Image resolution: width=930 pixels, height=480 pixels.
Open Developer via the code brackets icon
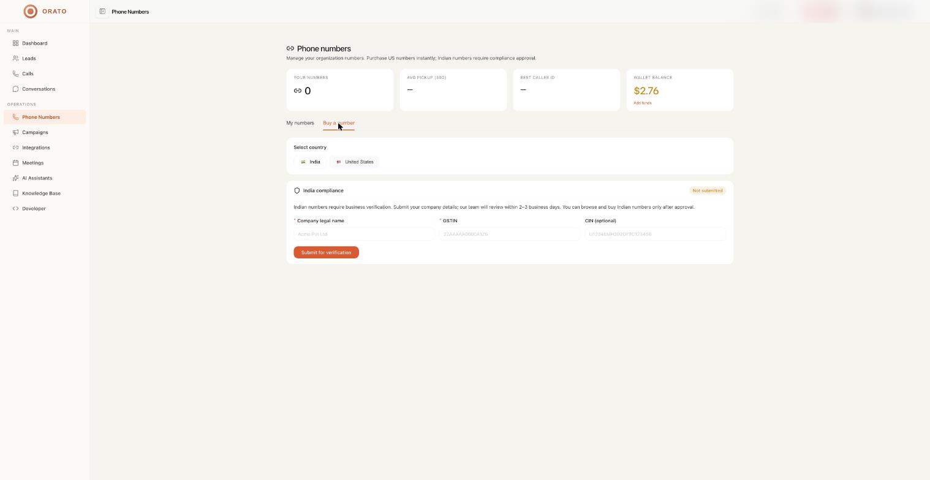pyautogui.click(x=16, y=209)
